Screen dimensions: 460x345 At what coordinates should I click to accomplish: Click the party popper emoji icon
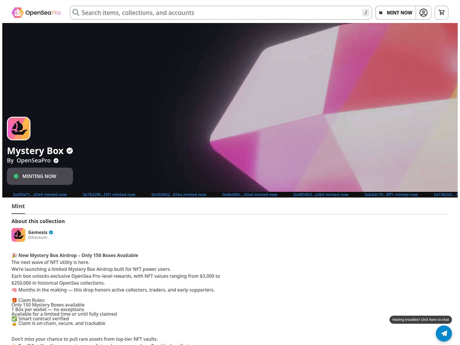click(14, 255)
